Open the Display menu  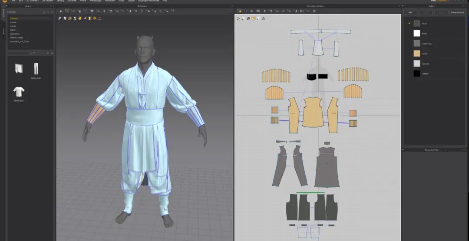(x=131, y=1)
